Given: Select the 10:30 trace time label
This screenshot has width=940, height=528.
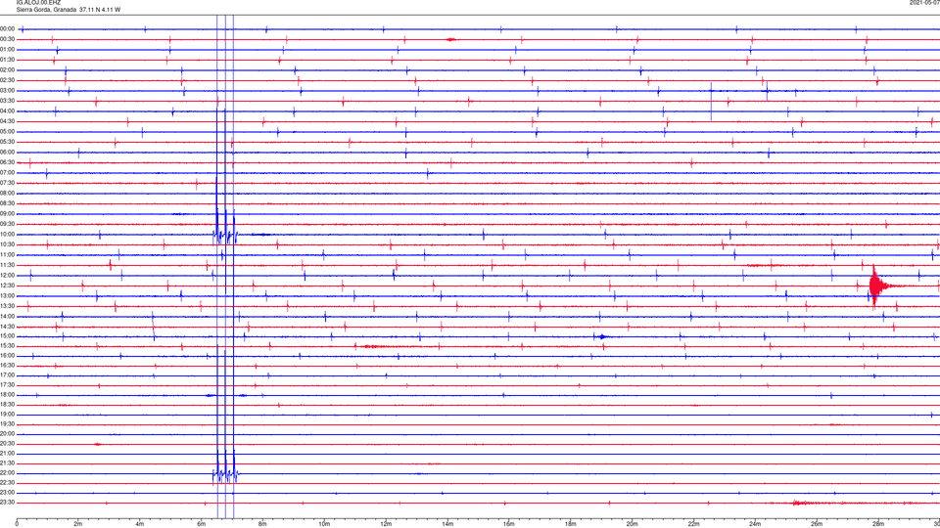Looking at the screenshot, I should (8, 244).
